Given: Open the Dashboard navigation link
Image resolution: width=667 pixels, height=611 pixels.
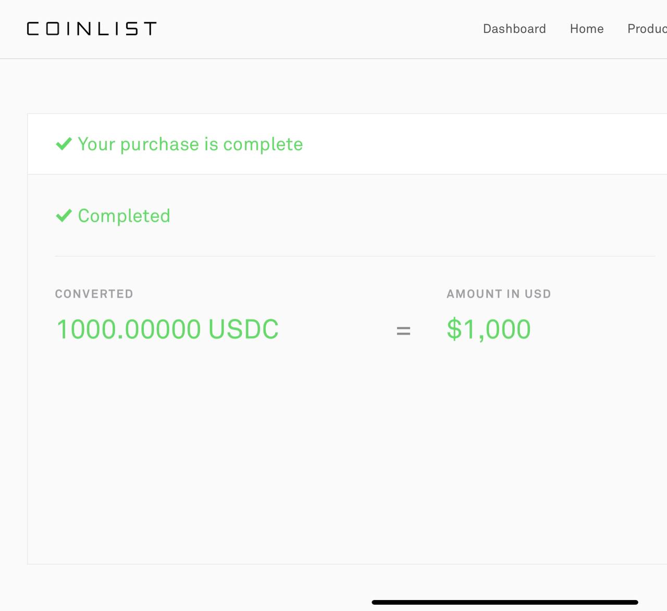Looking at the screenshot, I should [x=514, y=29].
